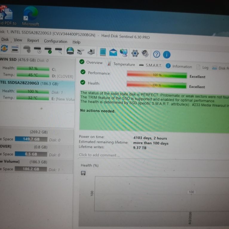The height and width of the screenshot is (229, 229).
Task: Open the Disk menu
Action: 5,39
